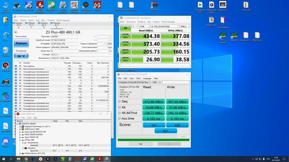Uncheck the 4K-64Thrd test checkbox
The width and height of the screenshot is (289, 162).
click(120, 113)
